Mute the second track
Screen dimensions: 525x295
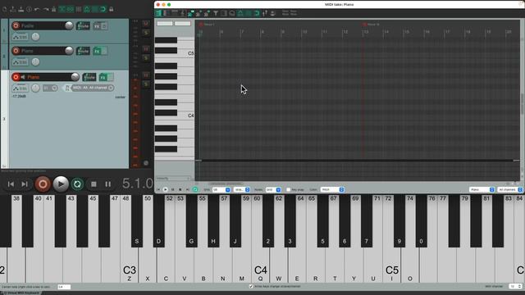pos(146,49)
